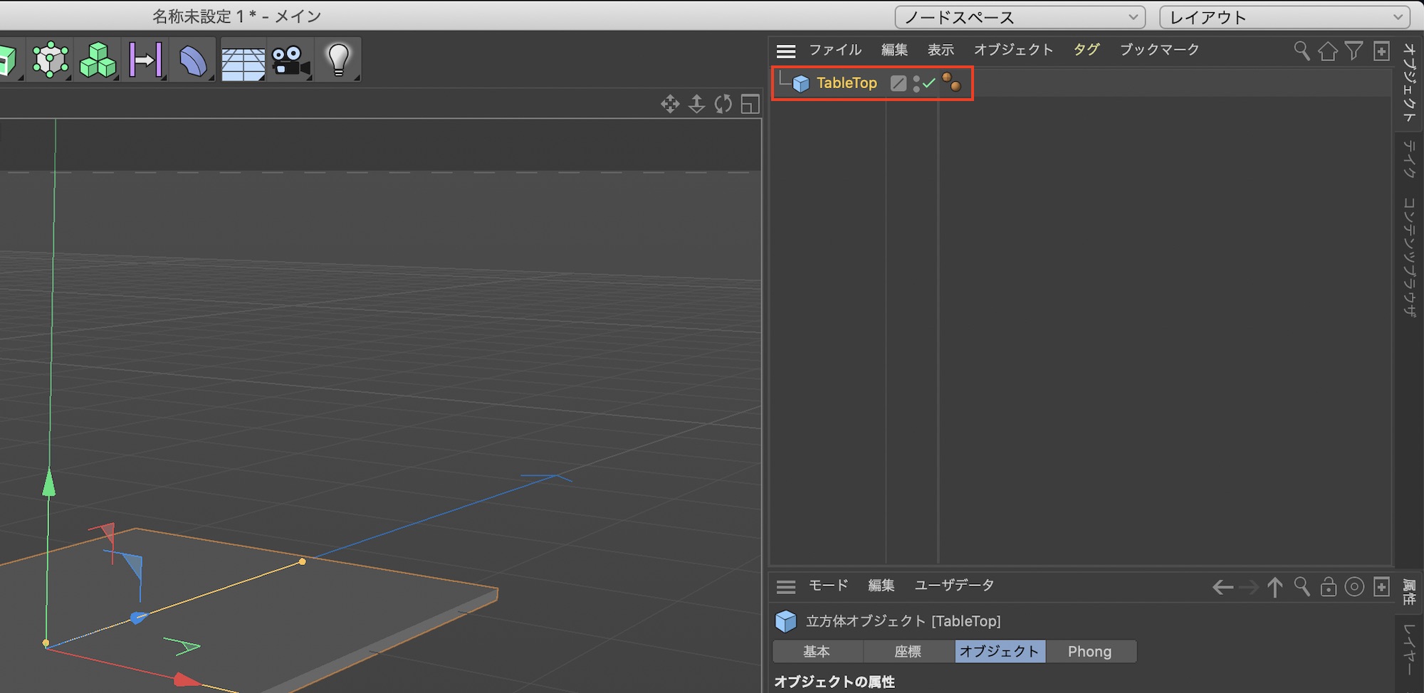Select the camera tool in toolbar
The image size is (1424, 693).
(290, 61)
